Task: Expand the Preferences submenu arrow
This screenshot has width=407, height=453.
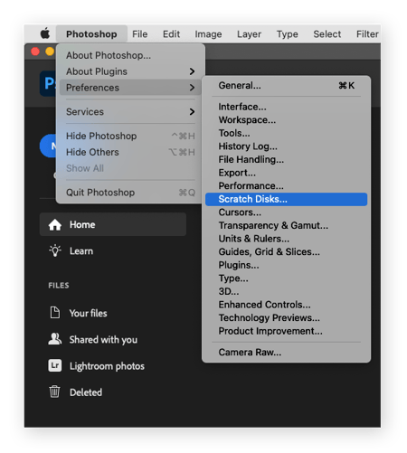Action: (x=192, y=88)
